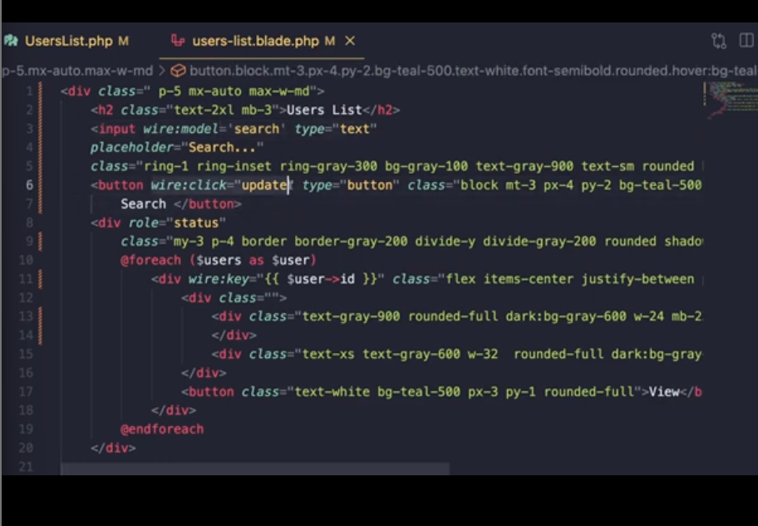Click line number 1 in the gutter

[29, 91]
